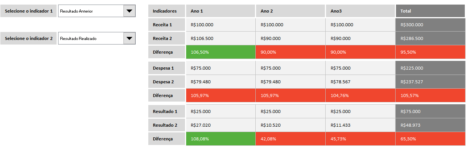Viewport: 469px width, 148px height.
Task: Select the R$78.567 Ano3 cell
Action: [x=360, y=82]
